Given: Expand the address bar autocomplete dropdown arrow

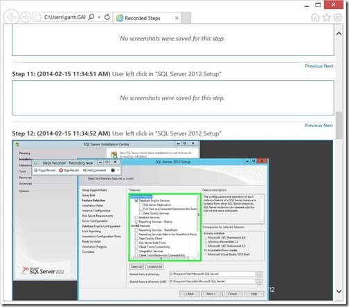Looking at the screenshot, I should (x=99, y=17).
